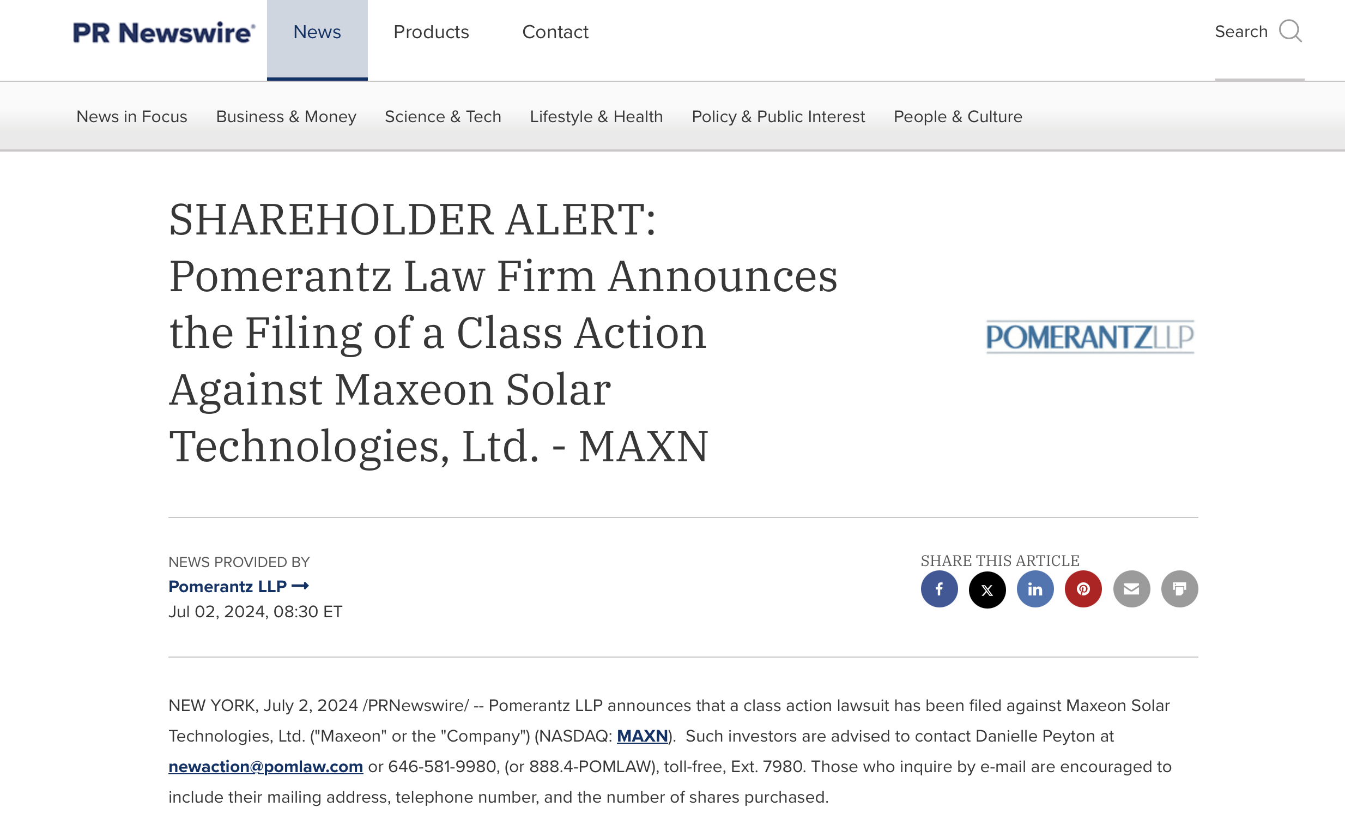The width and height of the screenshot is (1345, 831).
Task: Open the Contact menu
Action: pos(555,32)
